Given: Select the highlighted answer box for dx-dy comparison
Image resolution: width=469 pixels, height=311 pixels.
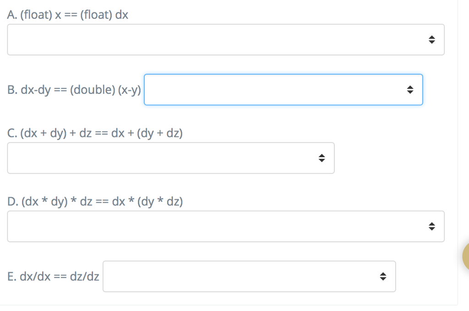Looking at the screenshot, I should [283, 90].
